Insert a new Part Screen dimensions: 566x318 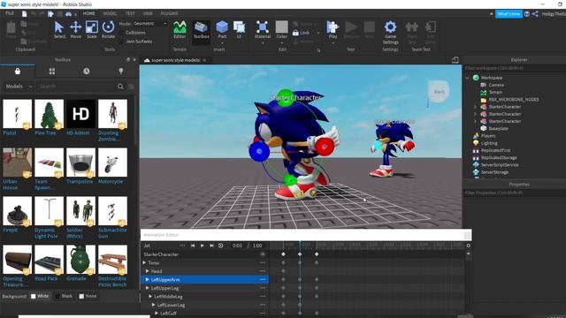point(222,29)
